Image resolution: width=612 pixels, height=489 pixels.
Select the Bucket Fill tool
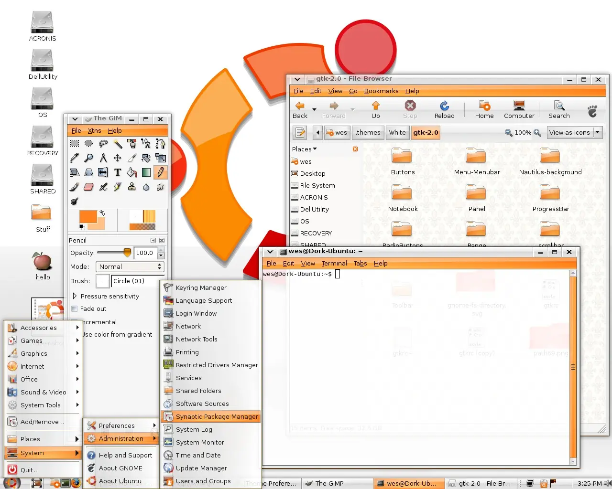[132, 172]
